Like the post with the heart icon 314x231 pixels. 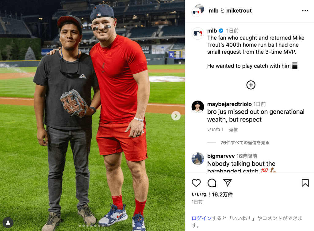click(196, 183)
